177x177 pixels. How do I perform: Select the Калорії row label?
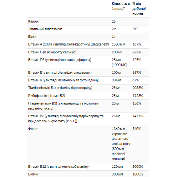[x=34, y=21]
